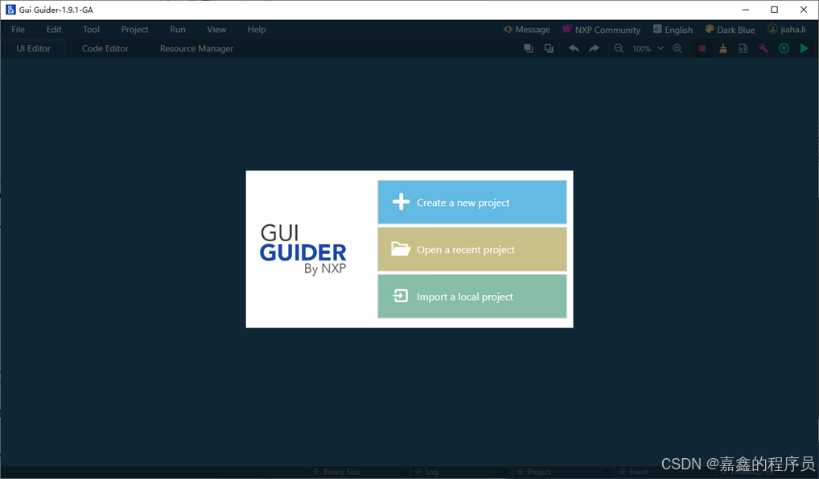Click the Gui Guider app title icon
Image resolution: width=819 pixels, height=479 pixels.
point(10,10)
